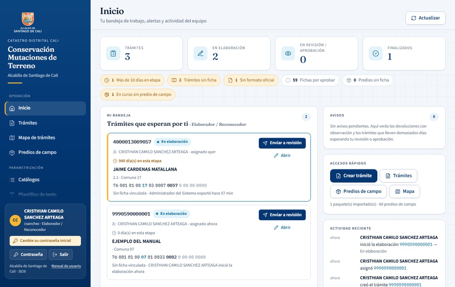Image resolution: width=455 pixels, height=287 pixels.
Task: Click trámite number 4000013009057
Action: (x=132, y=142)
